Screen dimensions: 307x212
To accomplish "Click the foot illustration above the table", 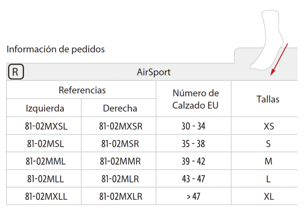I will click(267, 40).
